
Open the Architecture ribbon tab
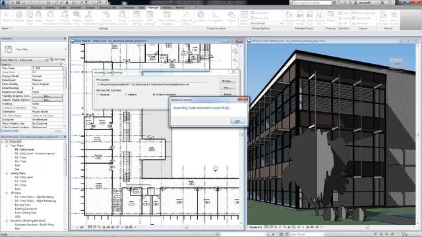[19, 7]
